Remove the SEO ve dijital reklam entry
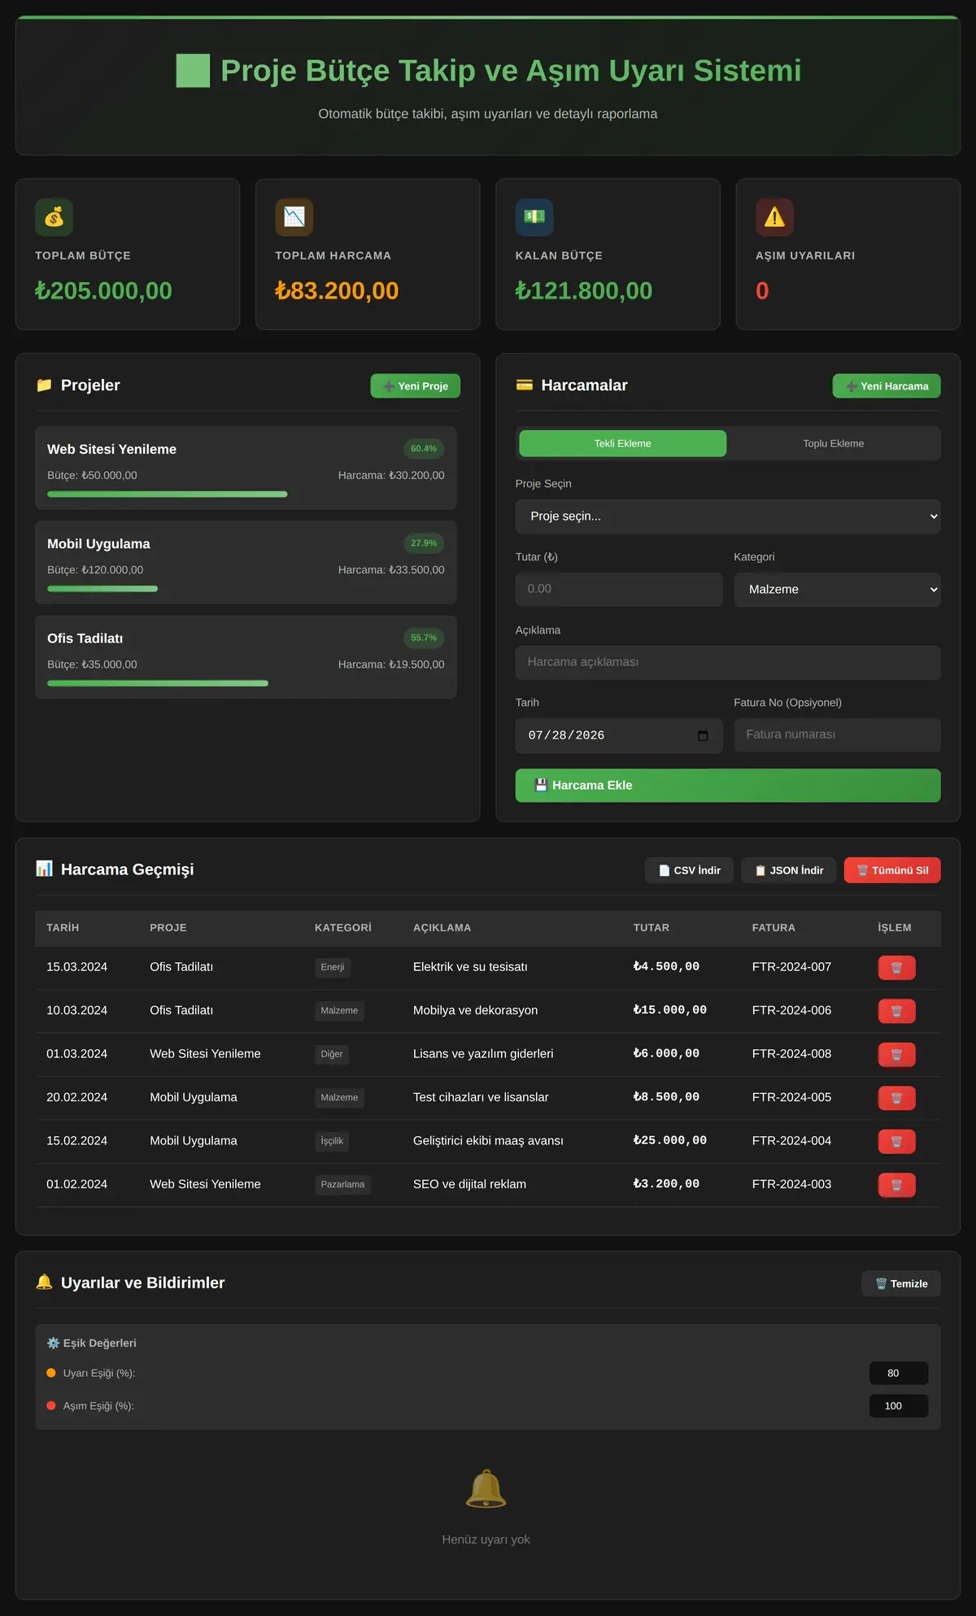 coord(896,1185)
